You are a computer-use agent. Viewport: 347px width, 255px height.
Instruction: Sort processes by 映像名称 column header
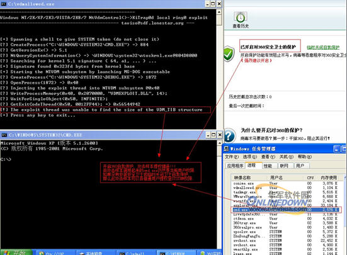242,178
